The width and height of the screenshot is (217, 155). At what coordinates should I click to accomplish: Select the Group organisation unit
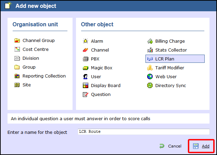[x=29, y=67]
